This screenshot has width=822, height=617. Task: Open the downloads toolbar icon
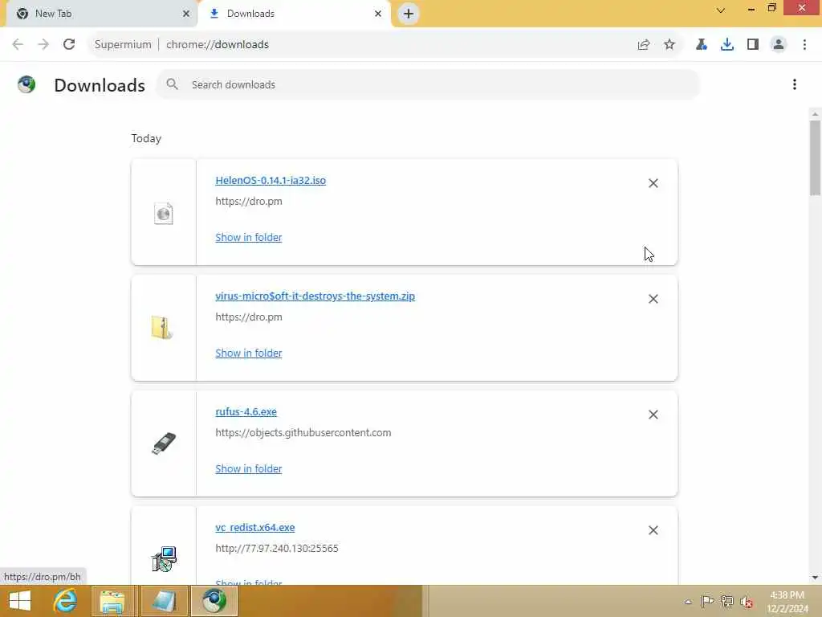point(727,45)
